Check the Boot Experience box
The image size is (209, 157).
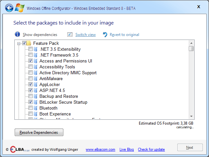[30, 114]
